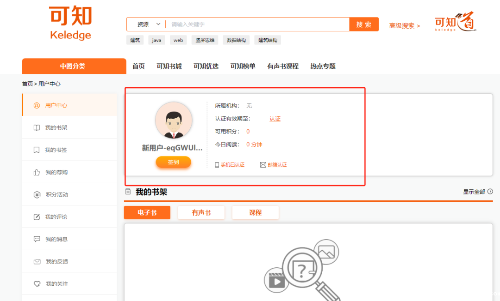The image size is (500, 301).
Task: Click the user center sidebar icon
Action: coord(37,105)
